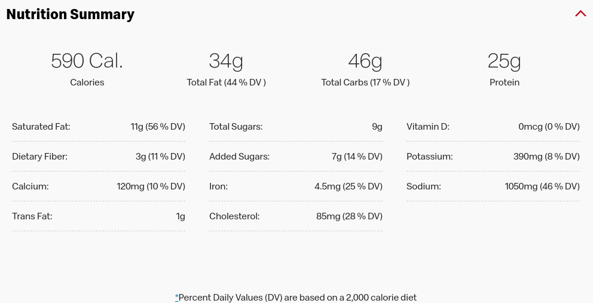The image size is (593, 303).
Task: Select the 46g Total Carbs figure
Action: [x=365, y=60]
